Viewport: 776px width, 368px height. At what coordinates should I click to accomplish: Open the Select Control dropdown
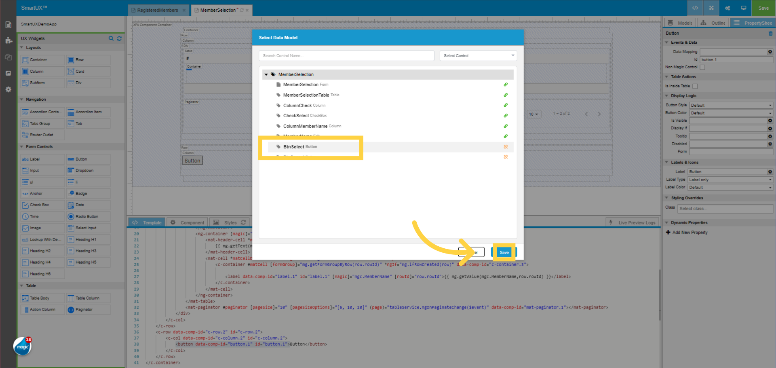click(x=478, y=55)
